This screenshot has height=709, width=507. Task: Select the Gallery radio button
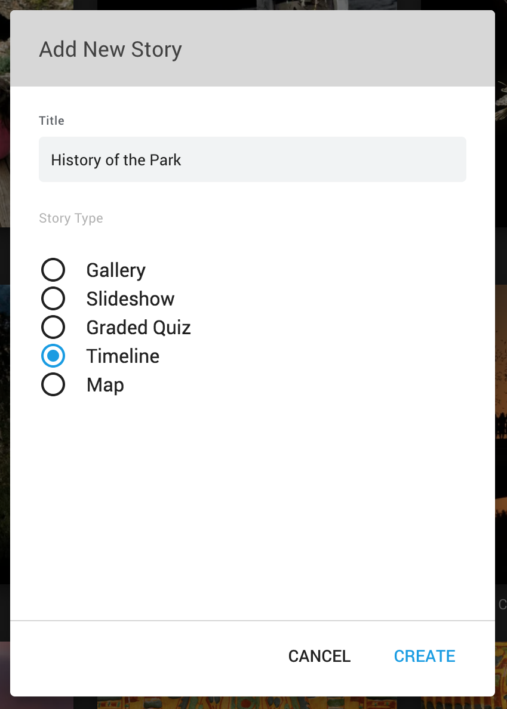53,270
